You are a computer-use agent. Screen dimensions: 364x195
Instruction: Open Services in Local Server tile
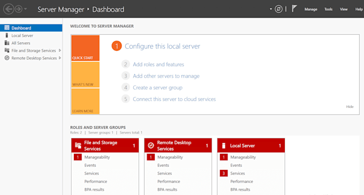[238, 174]
